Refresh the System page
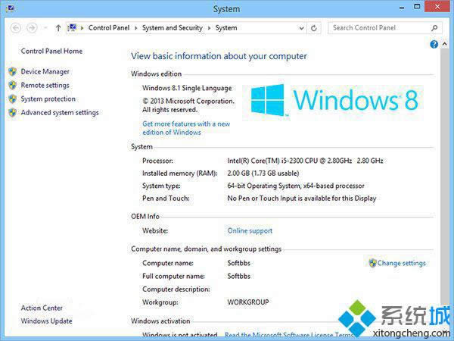This screenshot has height=341, width=454. click(313, 28)
